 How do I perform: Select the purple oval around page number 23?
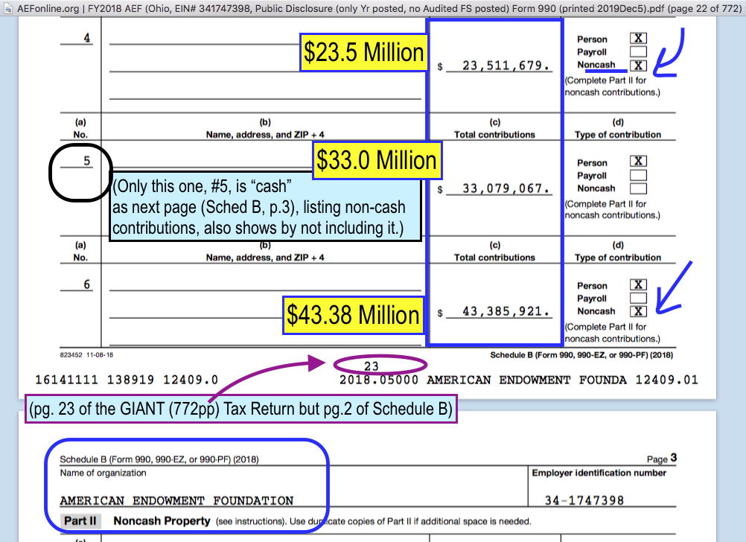click(380, 366)
